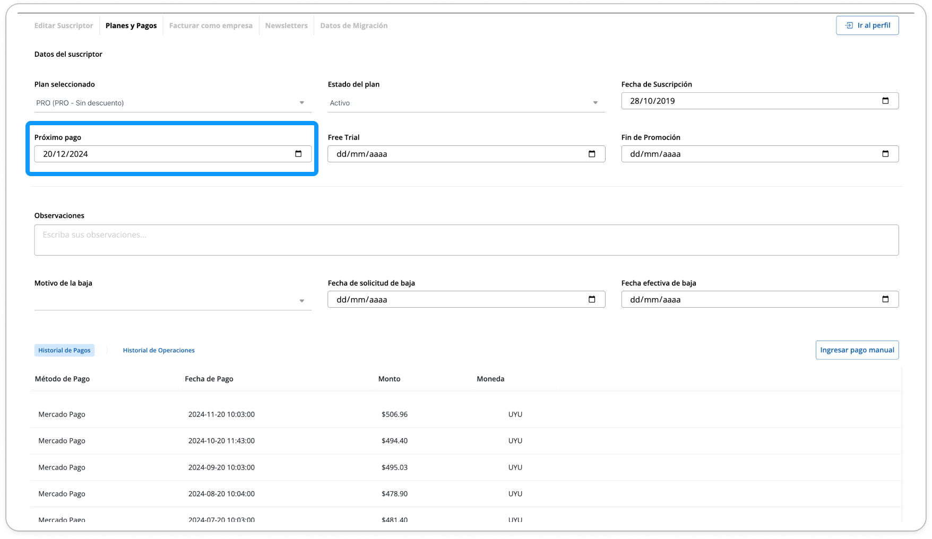
Task: Click Mercado Pago in 2024-08-20 row
Action: pyautogui.click(x=62, y=494)
